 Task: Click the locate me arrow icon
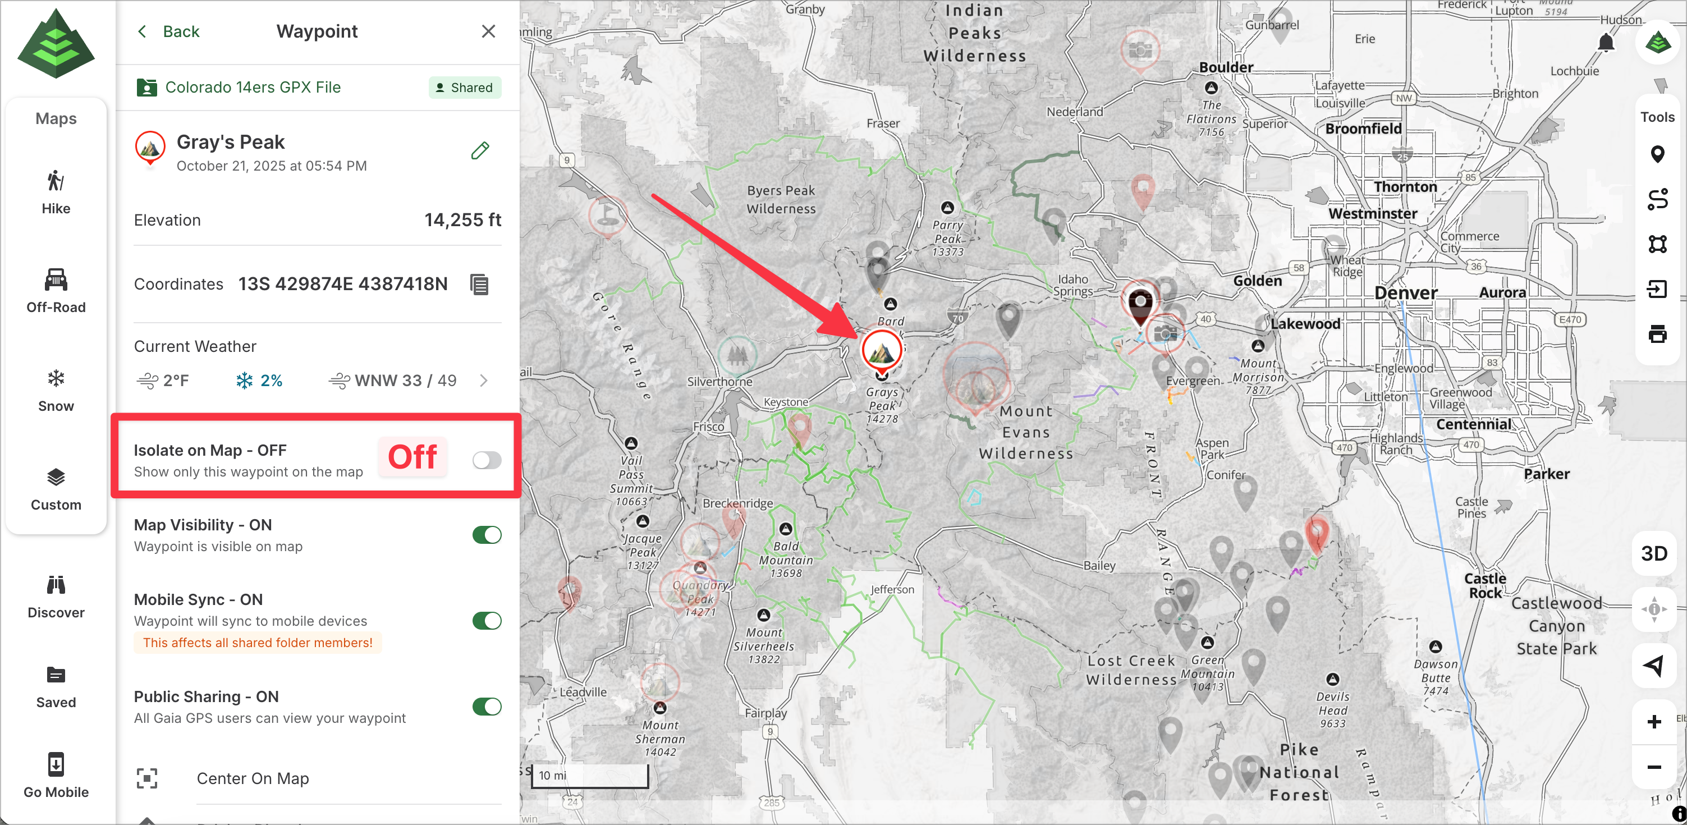[1653, 665]
